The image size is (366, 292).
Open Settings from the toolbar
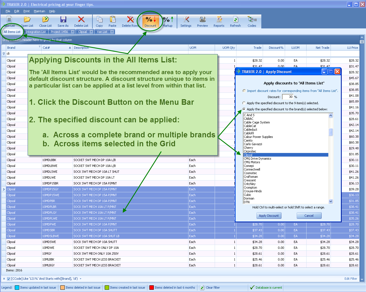[186, 21]
